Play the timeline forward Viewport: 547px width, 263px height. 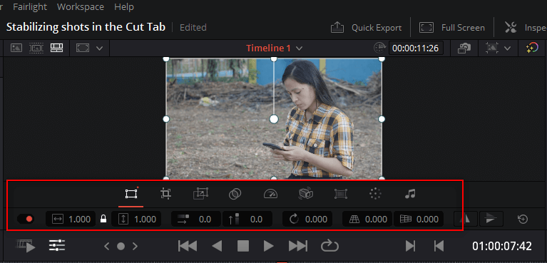pos(268,247)
